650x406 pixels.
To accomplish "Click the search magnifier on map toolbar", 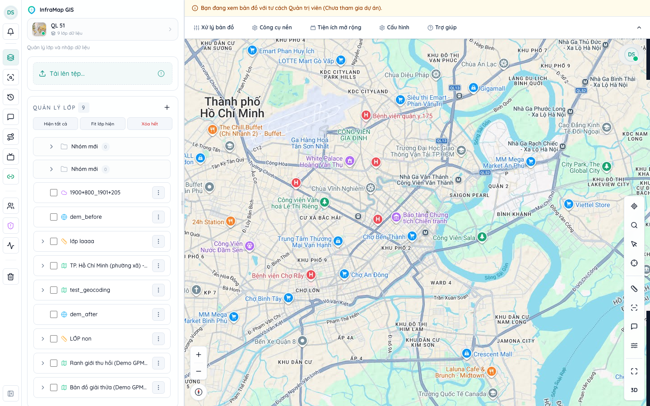I will pos(634,225).
